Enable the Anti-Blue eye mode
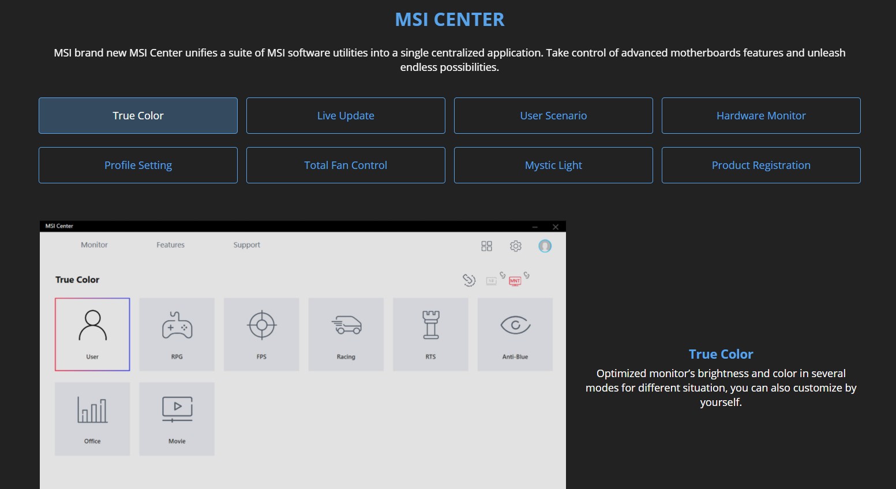The image size is (896, 489). tap(515, 334)
